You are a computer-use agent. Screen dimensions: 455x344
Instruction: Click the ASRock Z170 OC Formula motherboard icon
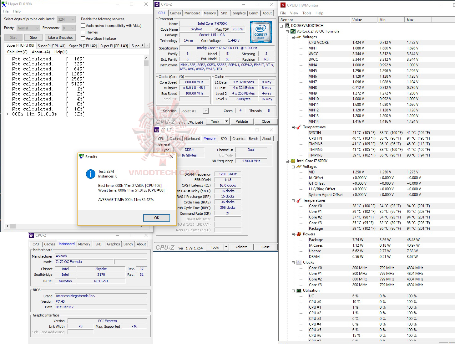(293, 31)
